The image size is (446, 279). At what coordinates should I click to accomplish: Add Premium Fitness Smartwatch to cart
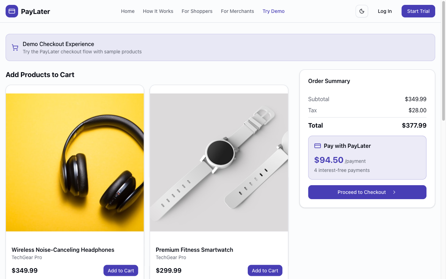click(265, 271)
